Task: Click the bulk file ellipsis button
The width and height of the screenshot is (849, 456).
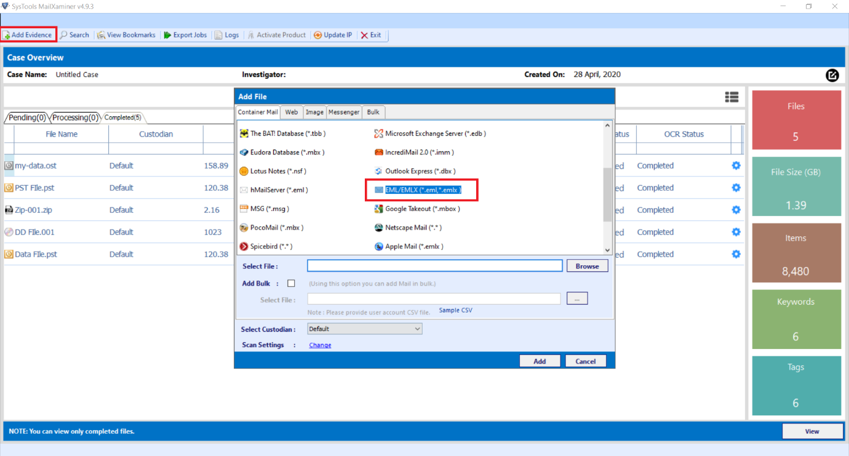Action: point(577,298)
